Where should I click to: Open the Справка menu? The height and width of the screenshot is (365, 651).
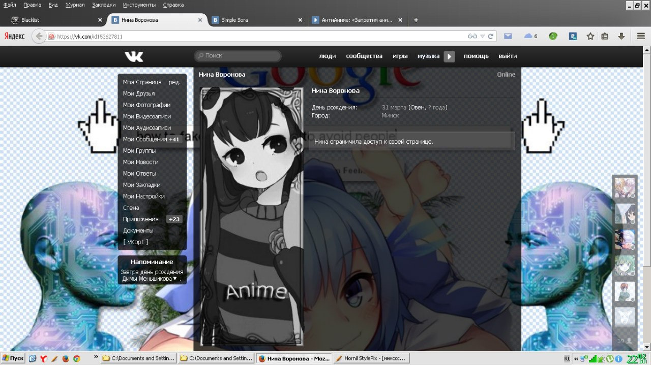click(173, 5)
